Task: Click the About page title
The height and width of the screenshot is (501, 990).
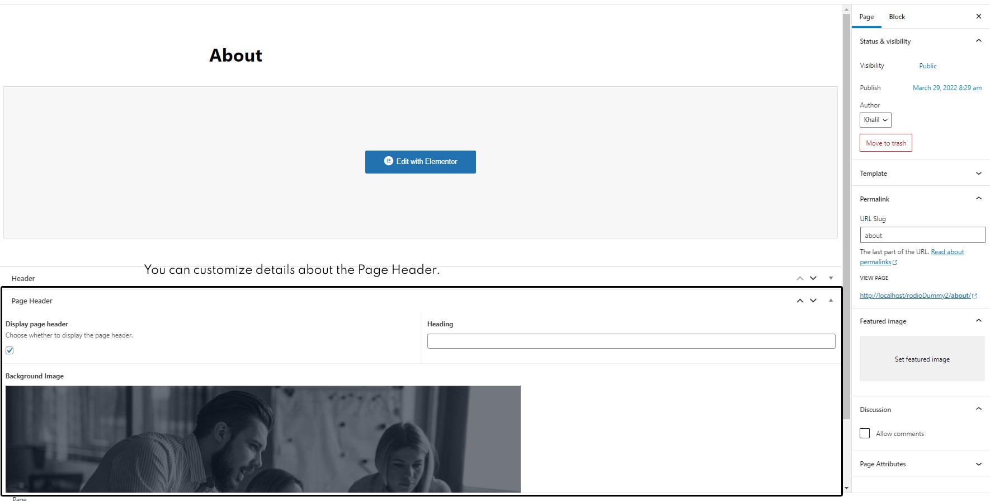Action: 235,55
